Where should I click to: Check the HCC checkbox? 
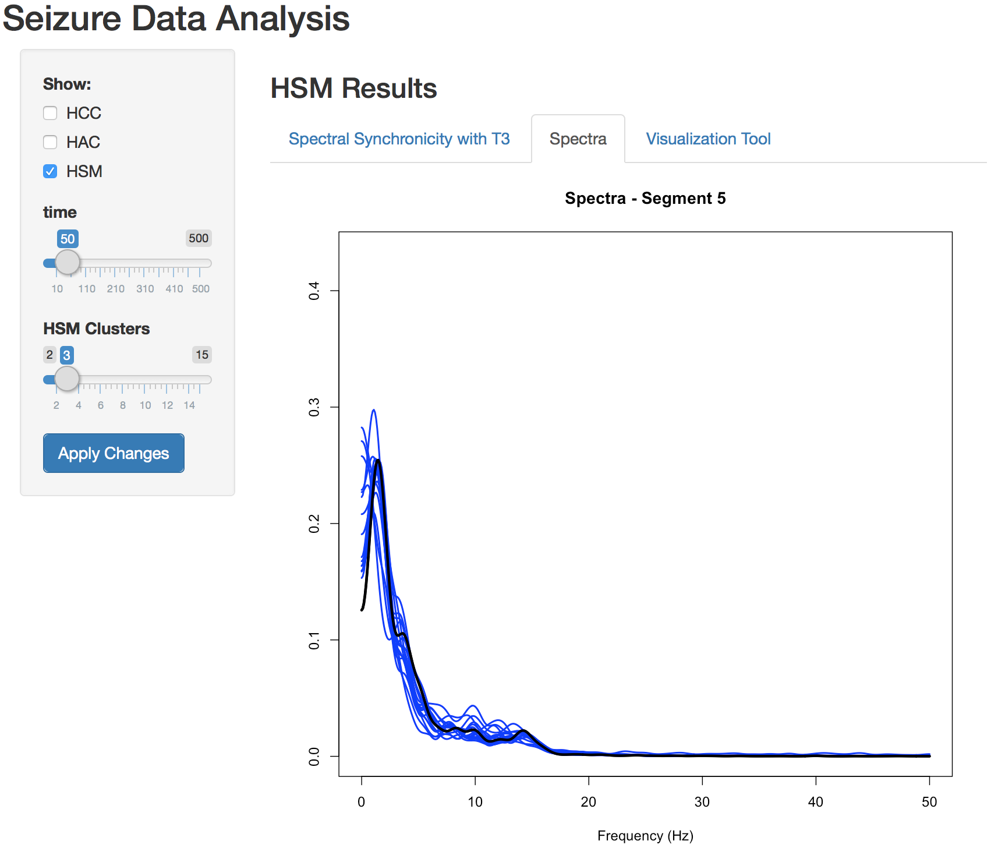(51, 113)
